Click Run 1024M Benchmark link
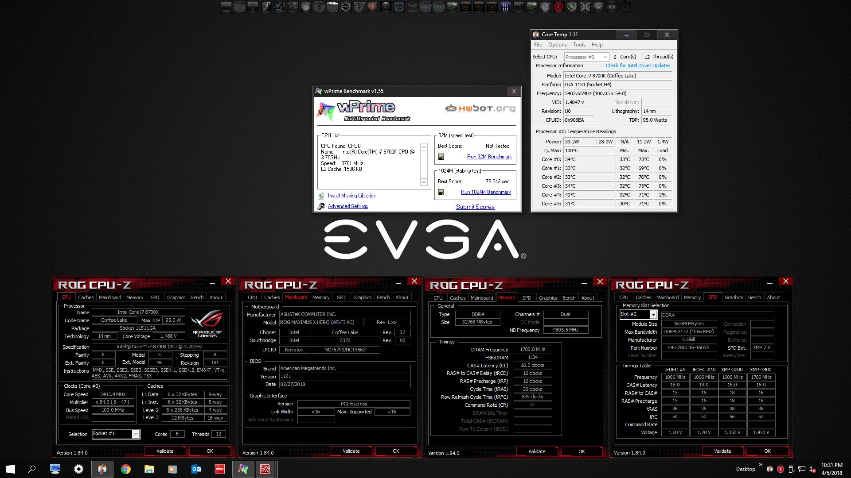The image size is (851, 478). pos(486,192)
